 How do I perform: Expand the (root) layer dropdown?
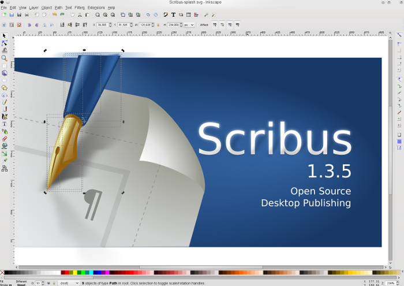69,283
